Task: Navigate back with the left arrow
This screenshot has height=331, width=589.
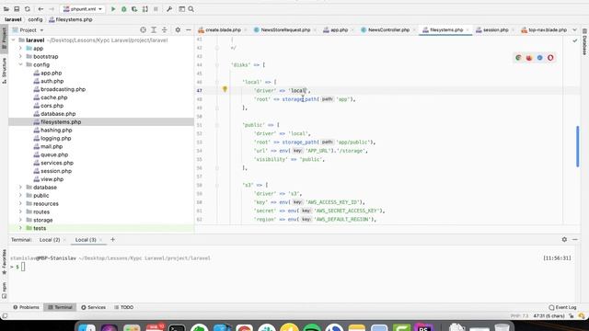Action: click(x=40, y=9)
